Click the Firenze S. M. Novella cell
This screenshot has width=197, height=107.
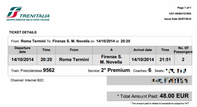pos(111,59)
